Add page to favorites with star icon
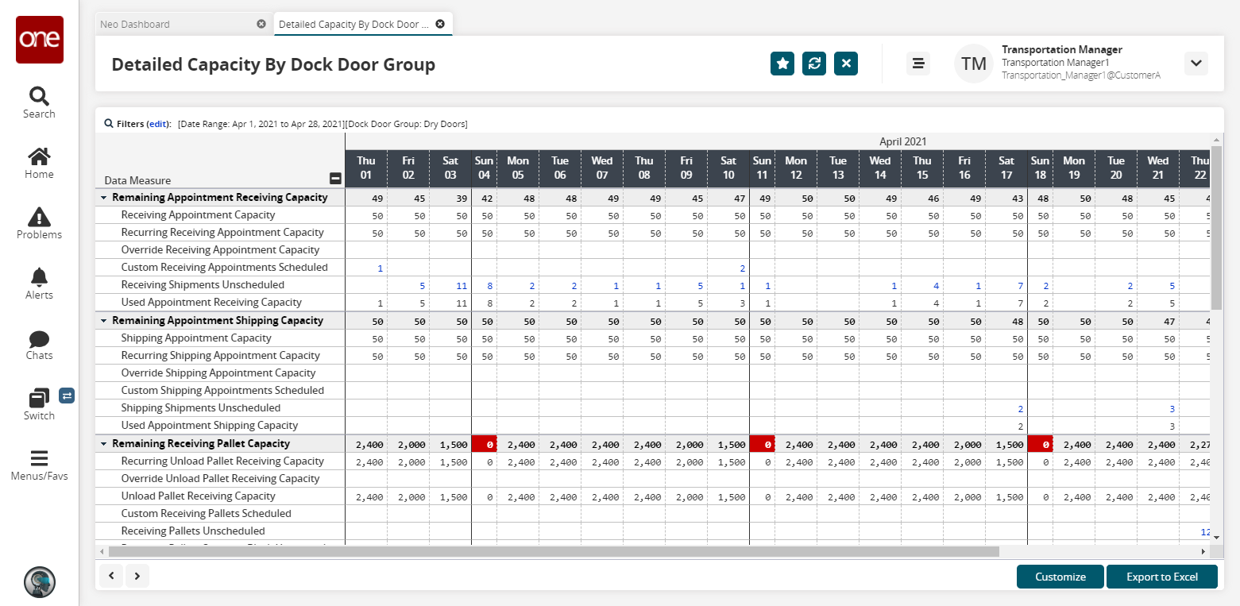1240x606 pixels. 782,64
